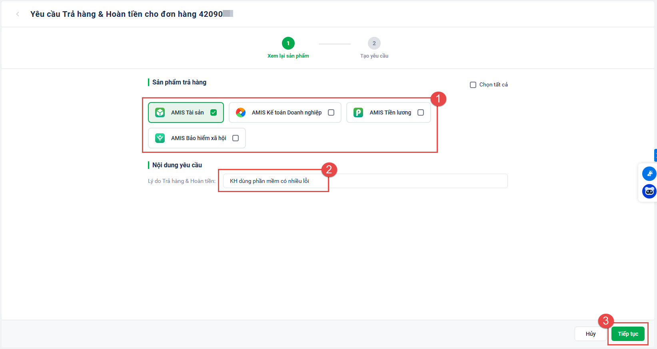Expand the blue side panel tab
Screen dimensions: 657x349
pos(655,155)
